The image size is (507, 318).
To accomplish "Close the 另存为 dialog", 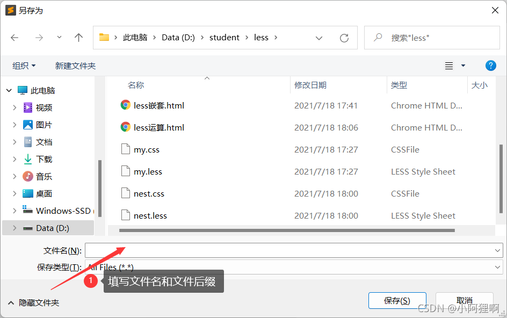I will click(495, 10).
